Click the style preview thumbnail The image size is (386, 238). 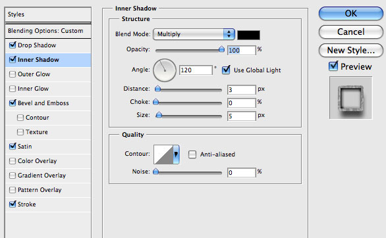coord(351,98)
